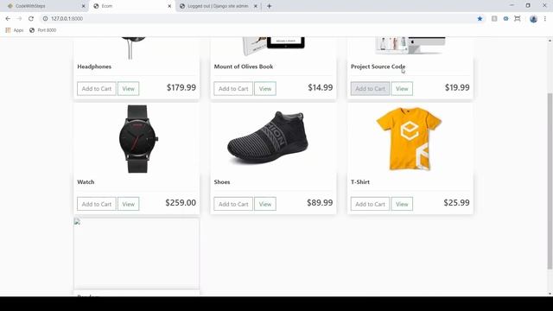Click the site info icon in the address bar
This screenshot has height=311, width=553.
45,19
